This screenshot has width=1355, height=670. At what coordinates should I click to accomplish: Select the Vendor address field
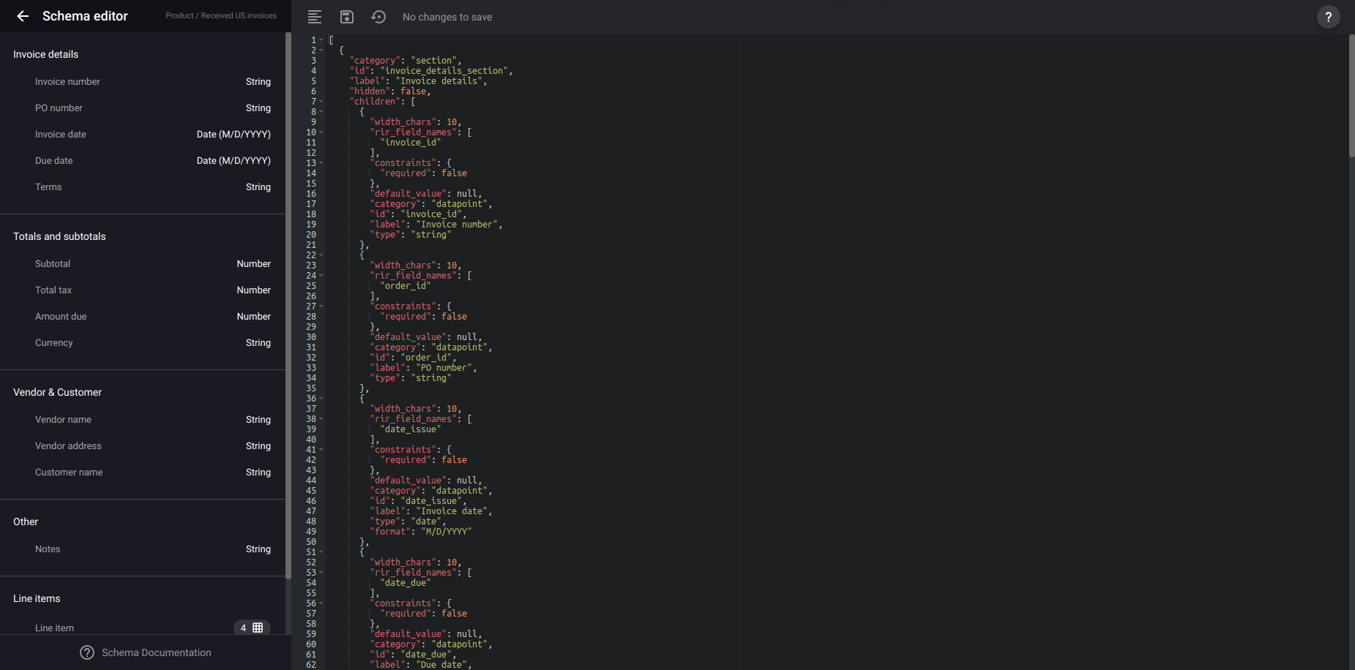[68, 446]
